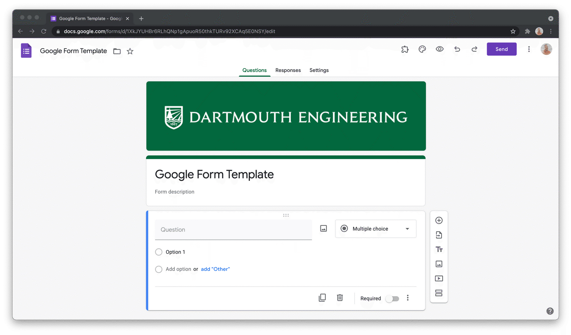Viewport: 571px width, 335px height.
Task: Add a section from side toolbar
Action: click(439, 293)
